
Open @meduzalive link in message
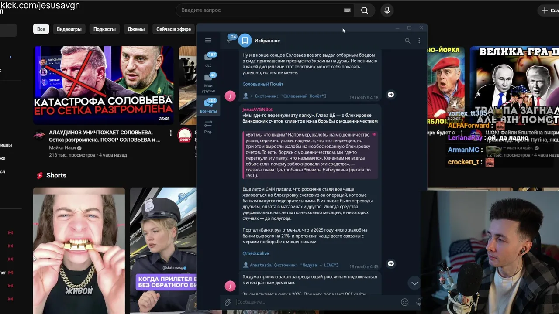[255, 253]
